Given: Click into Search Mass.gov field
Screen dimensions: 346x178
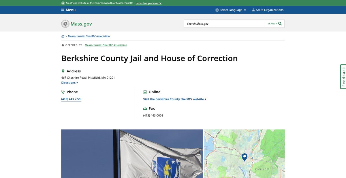Looking at the screenshot, I should pyautogui.click(x=224, y=24).
